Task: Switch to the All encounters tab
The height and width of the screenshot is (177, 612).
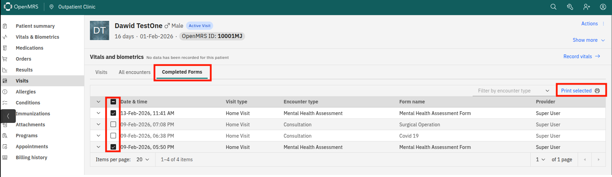Action: (135, 72)
